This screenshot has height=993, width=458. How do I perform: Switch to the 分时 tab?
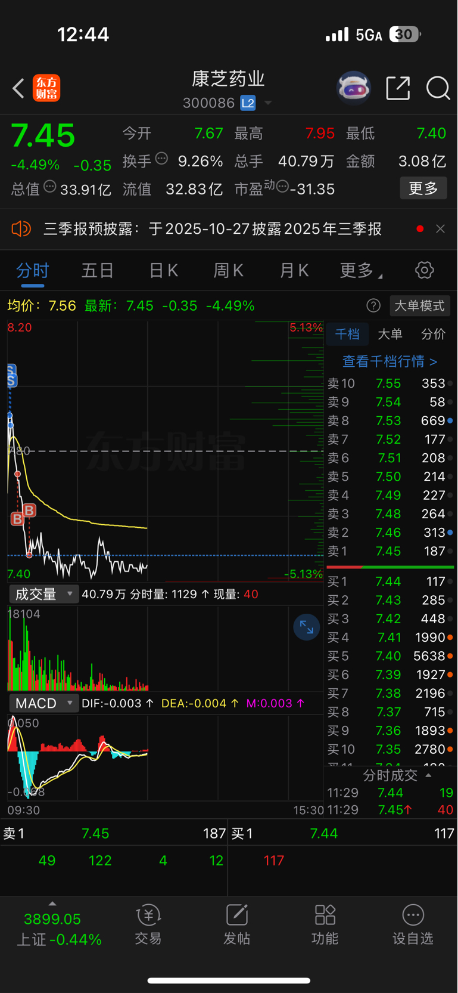(x=33, y=271)
